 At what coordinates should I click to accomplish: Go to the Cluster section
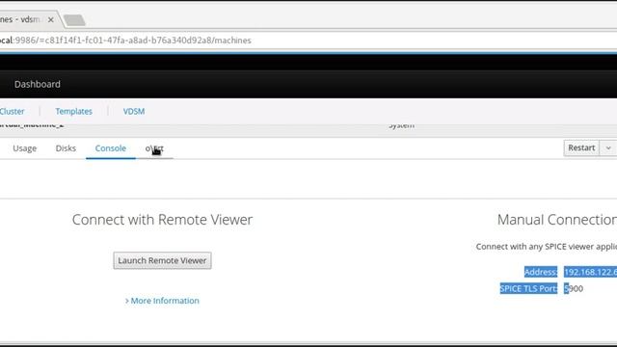pos(12,112)
